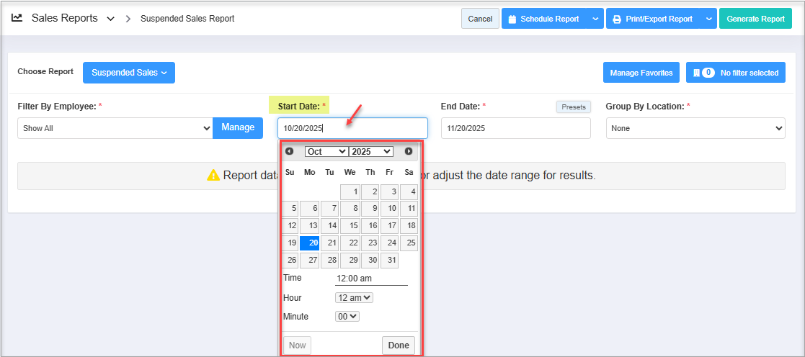The image size is (805, 357).
Task: Open the calendar year dropdown showing 2025
Action: point(370,151)
